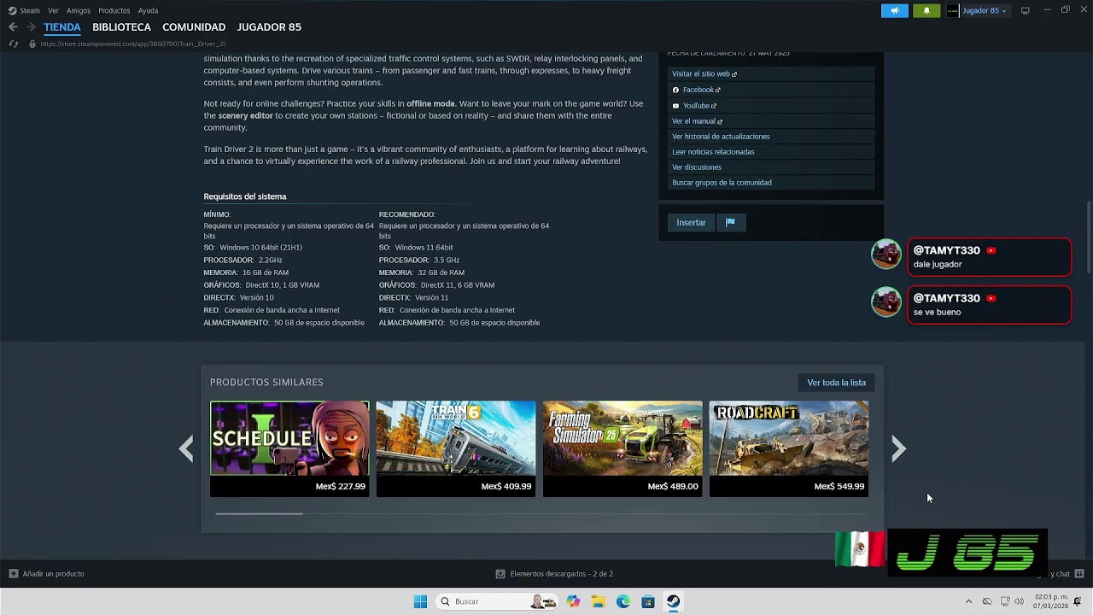Image resolution: width=1093 pixels, height=615 pixels.
Task: Open the green notifications bell
Action: tap(926, 10)
